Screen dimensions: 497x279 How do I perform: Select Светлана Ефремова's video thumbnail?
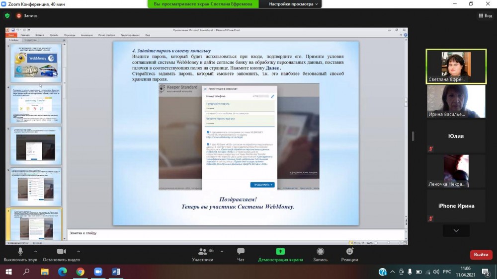click(x=456, y=66)
